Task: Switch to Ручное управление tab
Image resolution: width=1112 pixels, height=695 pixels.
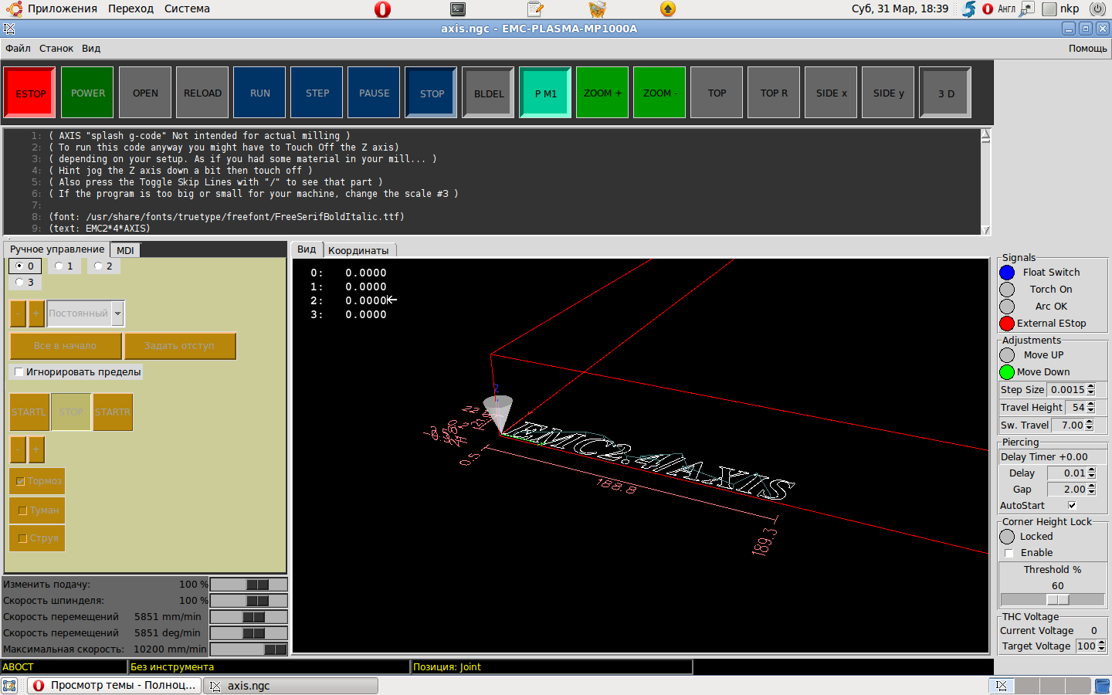Action: pyautogui.click(x=57, y=249)
